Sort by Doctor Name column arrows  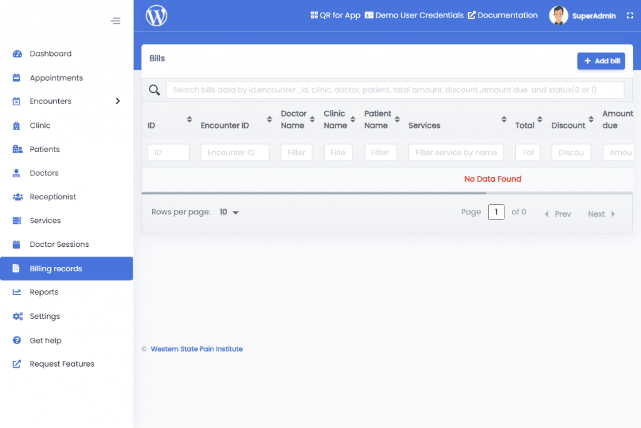point(312,119)
